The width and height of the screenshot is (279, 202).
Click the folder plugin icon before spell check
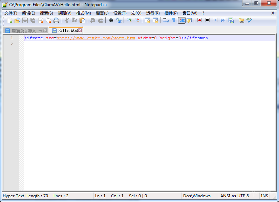pyautogui.click(x=241, y=20)
